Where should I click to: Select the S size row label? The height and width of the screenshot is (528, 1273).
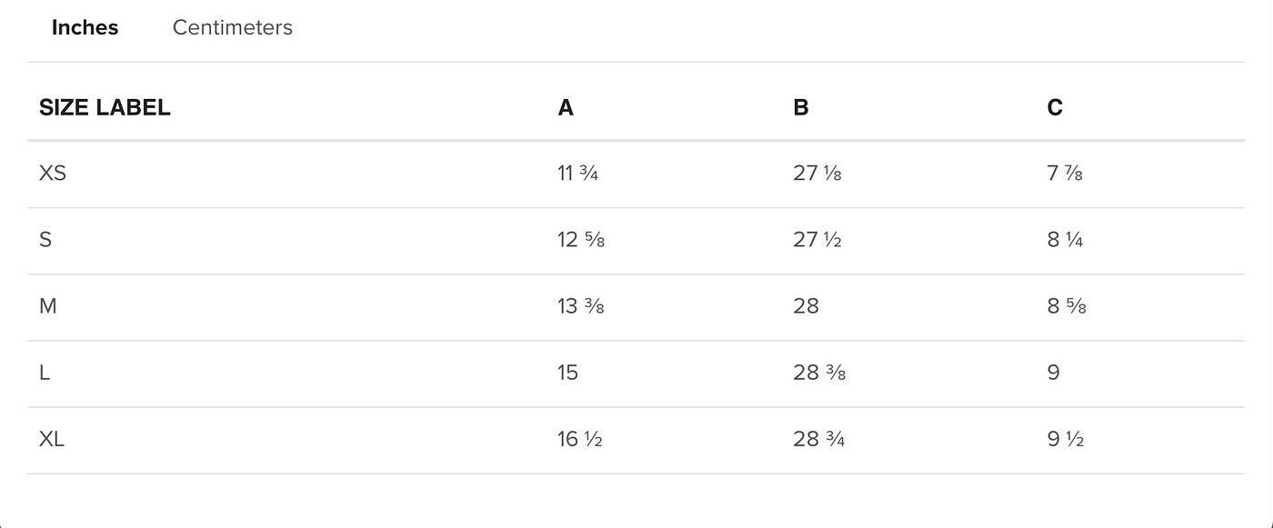(45, 240)
